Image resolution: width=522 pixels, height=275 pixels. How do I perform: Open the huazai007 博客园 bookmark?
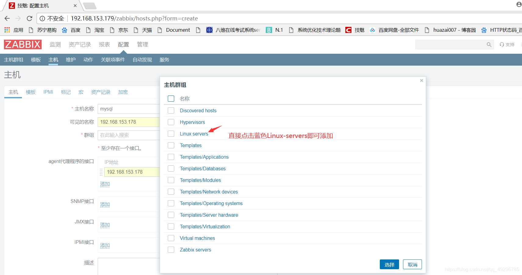click(450, 30)
